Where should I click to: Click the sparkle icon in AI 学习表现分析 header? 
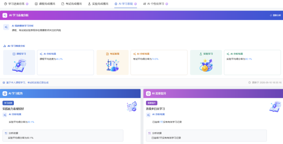(5, 15)
